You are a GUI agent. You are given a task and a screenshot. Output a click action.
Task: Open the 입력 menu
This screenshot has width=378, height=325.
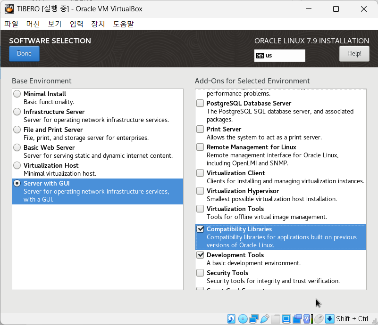[76, 24]
